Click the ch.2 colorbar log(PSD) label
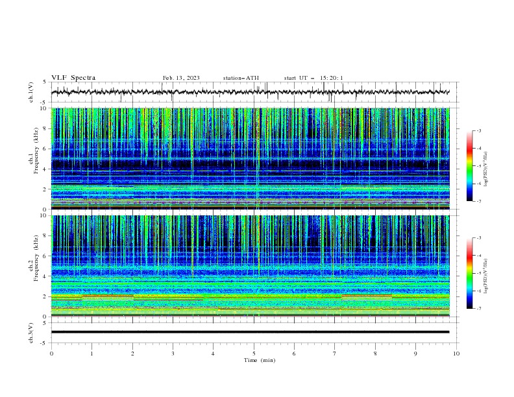 click(486, 276)
